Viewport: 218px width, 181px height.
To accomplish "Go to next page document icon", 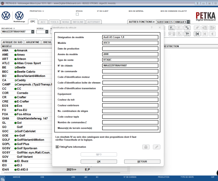I will pyautogui.click(x=212, y=28).
